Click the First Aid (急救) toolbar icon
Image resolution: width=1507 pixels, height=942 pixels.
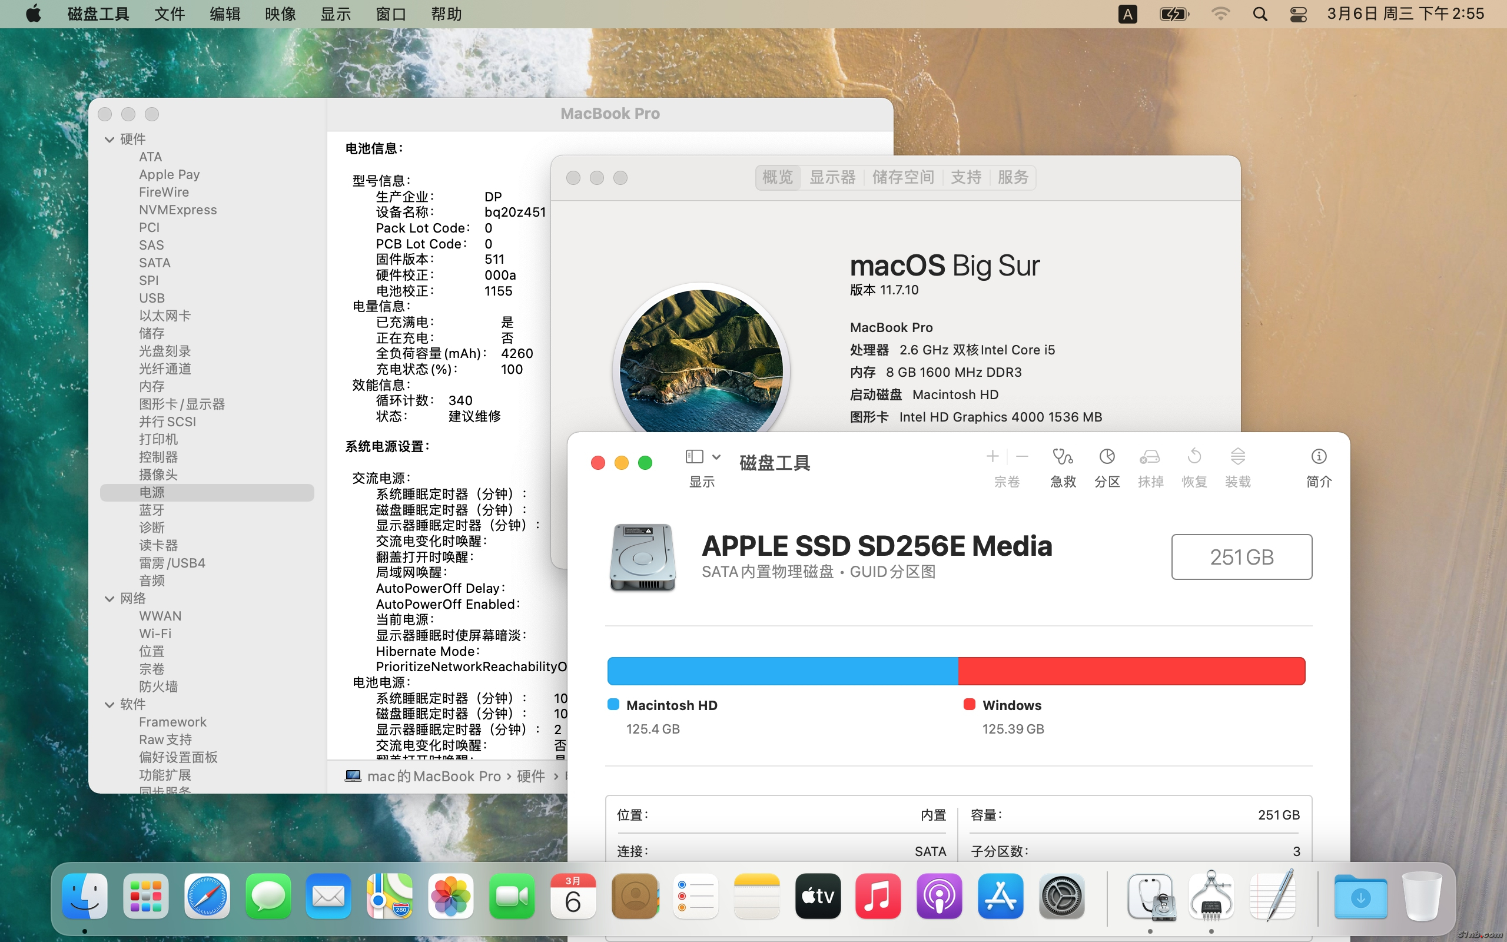pyautogui.click(x=1063, y=457)
